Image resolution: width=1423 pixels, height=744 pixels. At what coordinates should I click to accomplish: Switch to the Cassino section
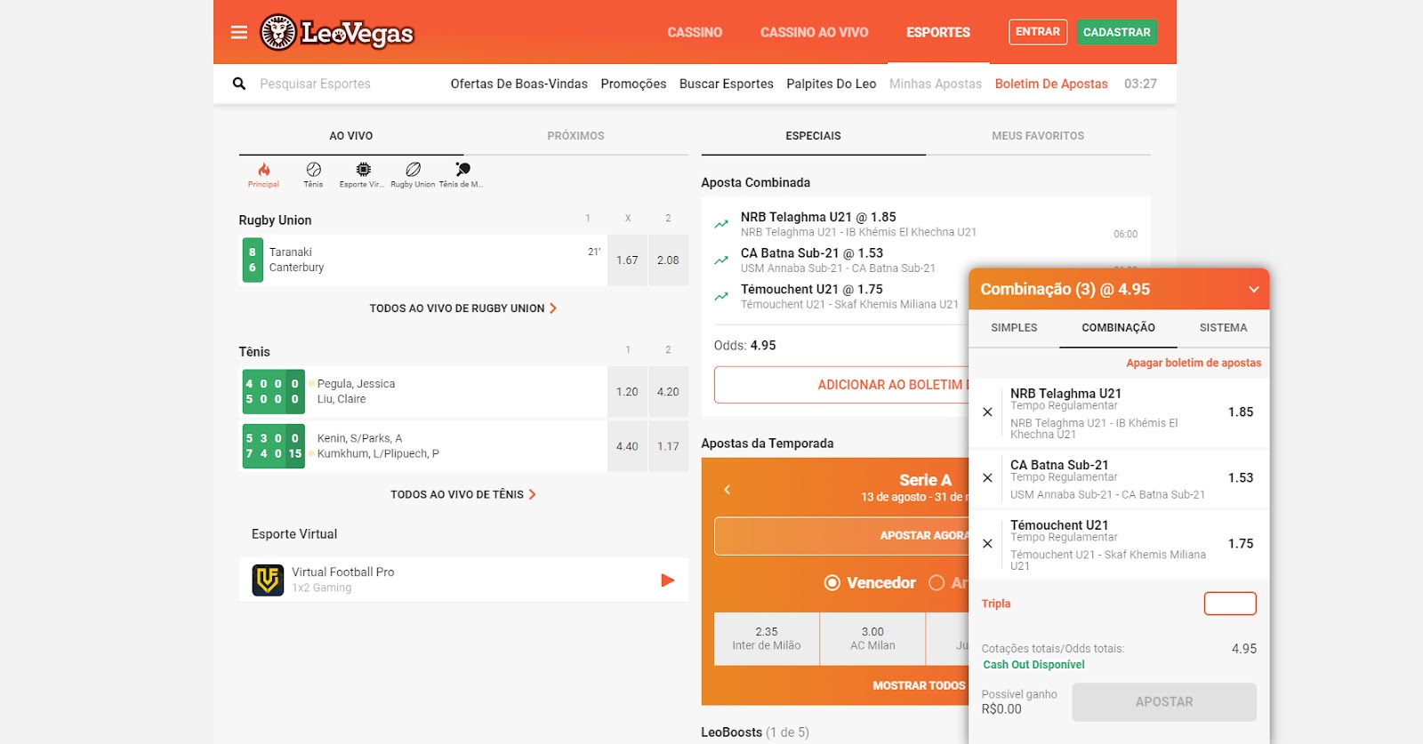[695, 32]
